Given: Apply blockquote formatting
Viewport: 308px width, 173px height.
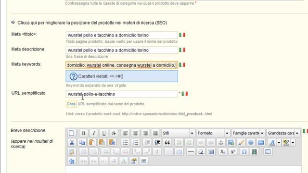Looking at the screenshot, I should point(167,142).
